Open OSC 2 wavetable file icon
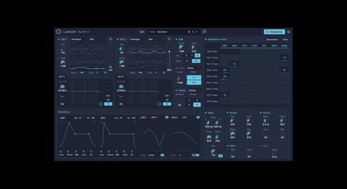 [169, 39]
